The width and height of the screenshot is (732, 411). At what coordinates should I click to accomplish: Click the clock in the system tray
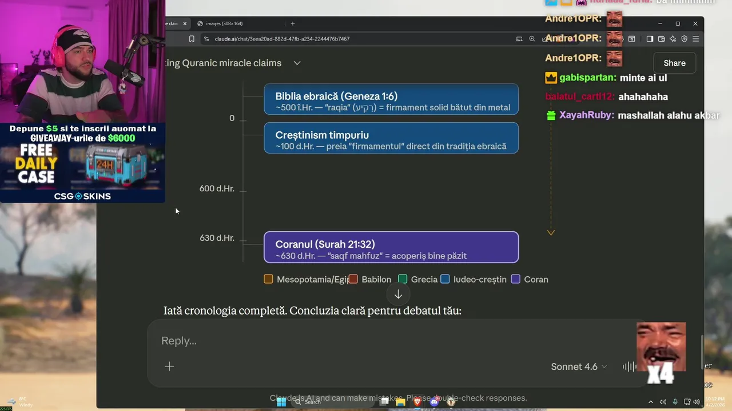tap(716, 402)
